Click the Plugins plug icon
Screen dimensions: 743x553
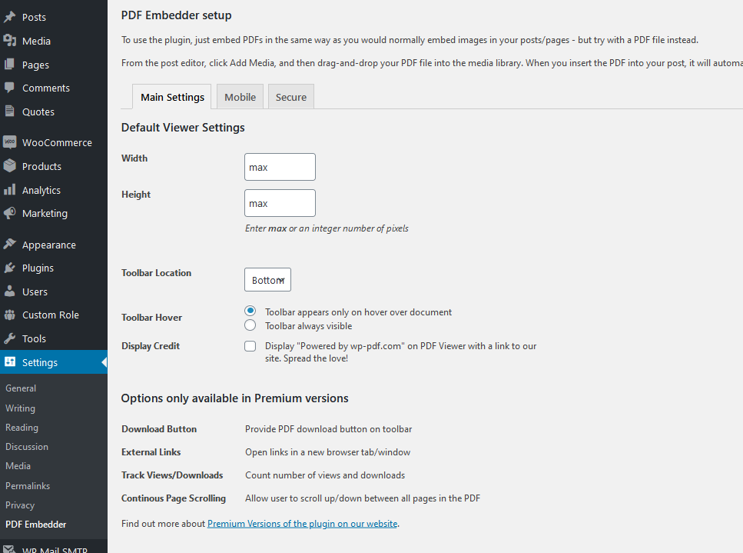pos(9,268)
